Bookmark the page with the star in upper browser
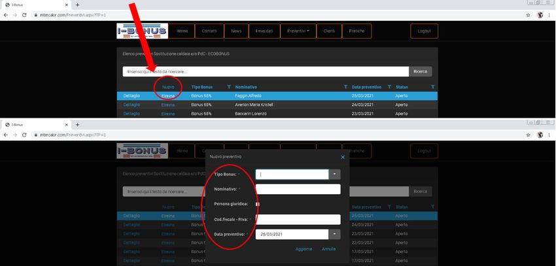Screen dimensions: 556x266 pyautogui.click(x=528, y=14)
